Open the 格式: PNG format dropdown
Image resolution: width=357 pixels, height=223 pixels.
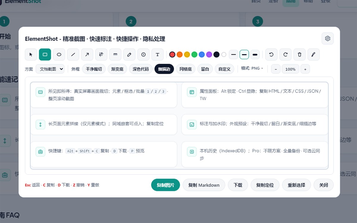point(252,68)
